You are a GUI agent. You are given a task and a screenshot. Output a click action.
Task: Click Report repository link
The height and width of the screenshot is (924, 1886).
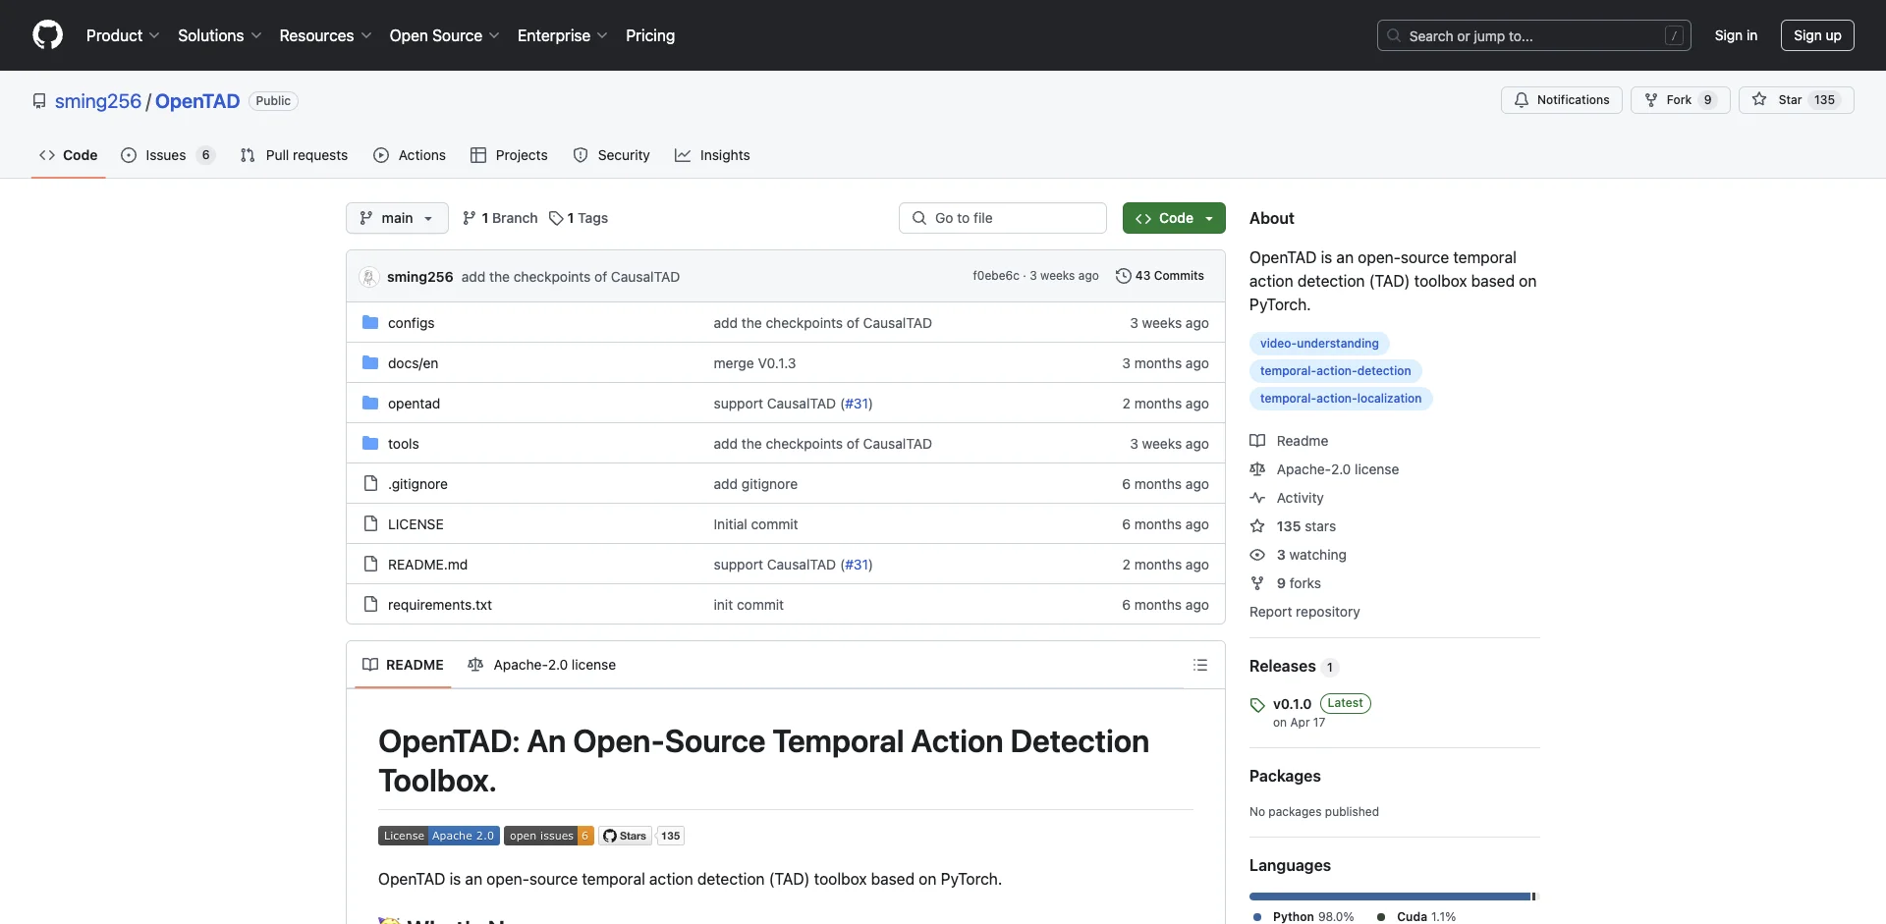tap(1304, 612)
